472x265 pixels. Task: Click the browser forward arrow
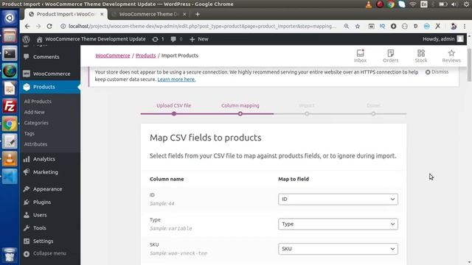click(38, 26)
